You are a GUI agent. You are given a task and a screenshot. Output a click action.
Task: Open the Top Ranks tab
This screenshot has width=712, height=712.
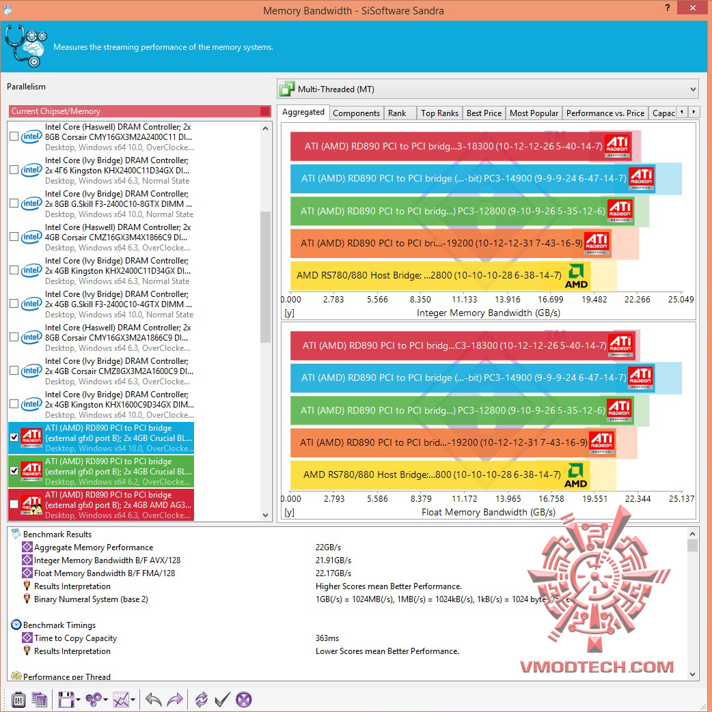(x=439, y=113)
